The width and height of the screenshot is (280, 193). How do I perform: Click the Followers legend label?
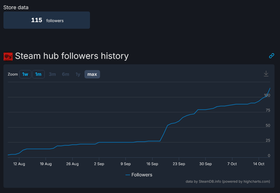point(142,175)
